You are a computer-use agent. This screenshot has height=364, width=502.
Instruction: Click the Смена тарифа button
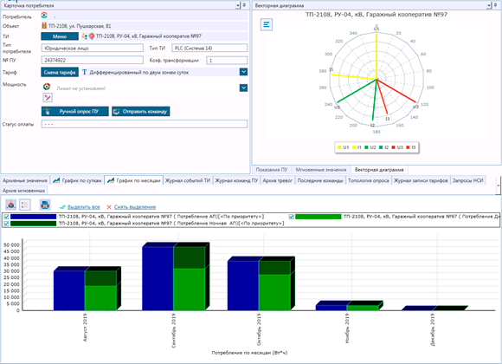[x=60, y=72]
